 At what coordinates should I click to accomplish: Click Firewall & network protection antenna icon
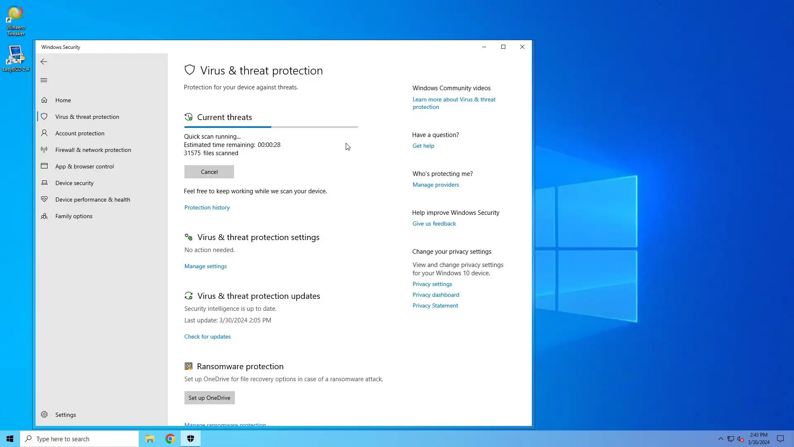click(x=44, y=150)
